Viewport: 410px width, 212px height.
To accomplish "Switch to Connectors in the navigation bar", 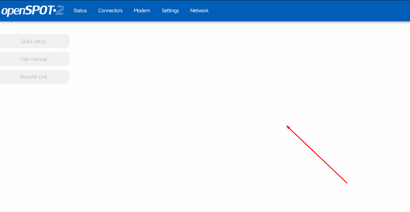I will pyautogui.click(x=110, y=10).
